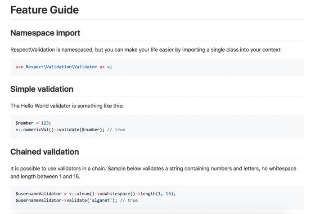Click Respect\Validation\Validator in the import code block
Image resolution: width=315 pixels, height=214 pixels.
click(61, 67)
